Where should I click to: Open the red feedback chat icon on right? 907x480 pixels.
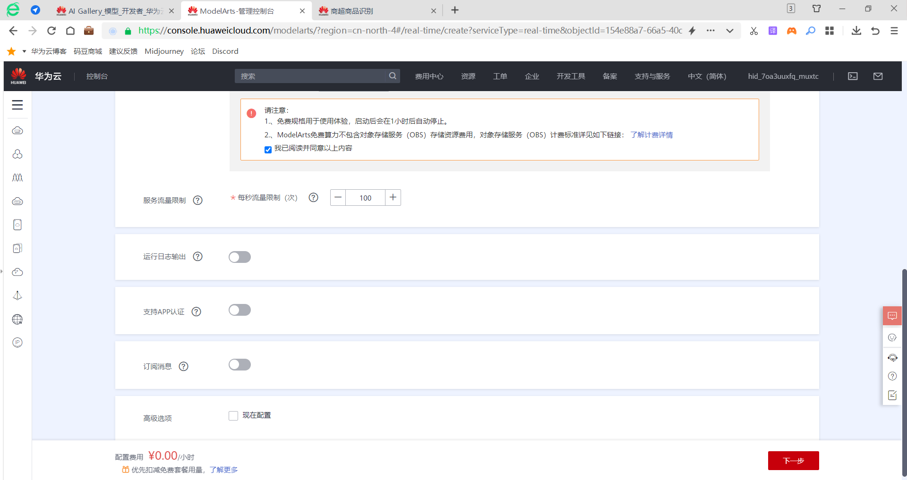(x=892, y=316)
